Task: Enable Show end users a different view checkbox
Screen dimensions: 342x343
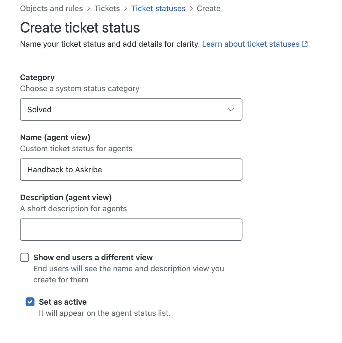Action: (24, 257)
